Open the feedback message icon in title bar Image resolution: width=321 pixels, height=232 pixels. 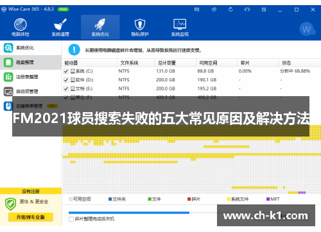coord(196,10)
